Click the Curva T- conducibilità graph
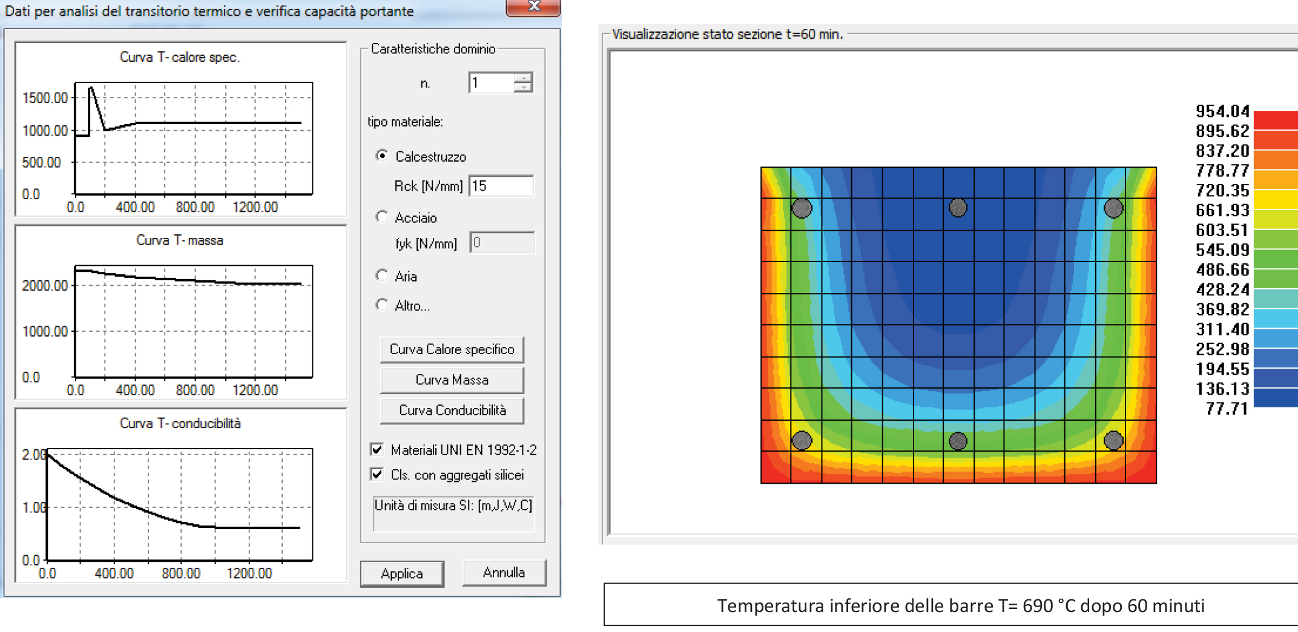Viewport: 1298px width, 632px height. click(180, 496)
